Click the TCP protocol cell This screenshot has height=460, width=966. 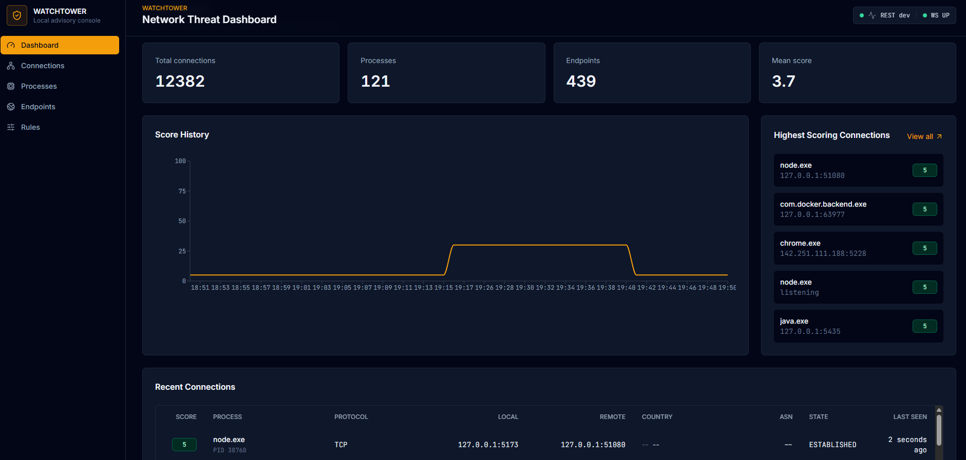click(x=341, y=445)
